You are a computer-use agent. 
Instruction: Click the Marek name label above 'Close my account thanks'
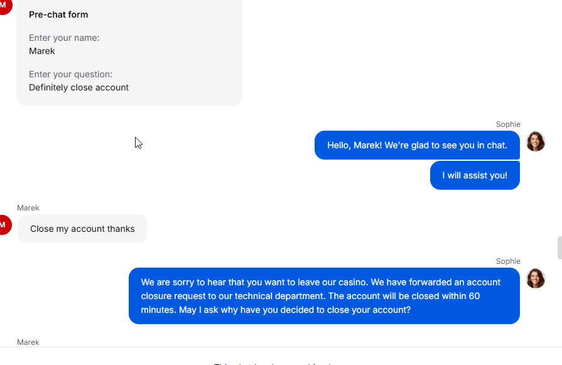tap(28, 208)
